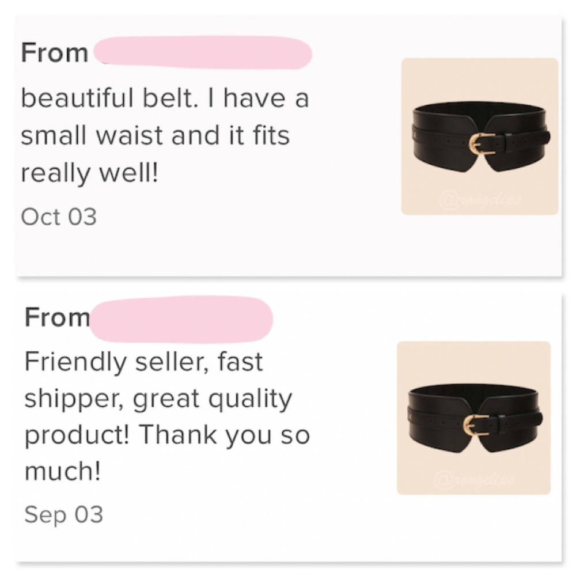
Task: Click the "product! Thank you so" line
Action: 167,435
